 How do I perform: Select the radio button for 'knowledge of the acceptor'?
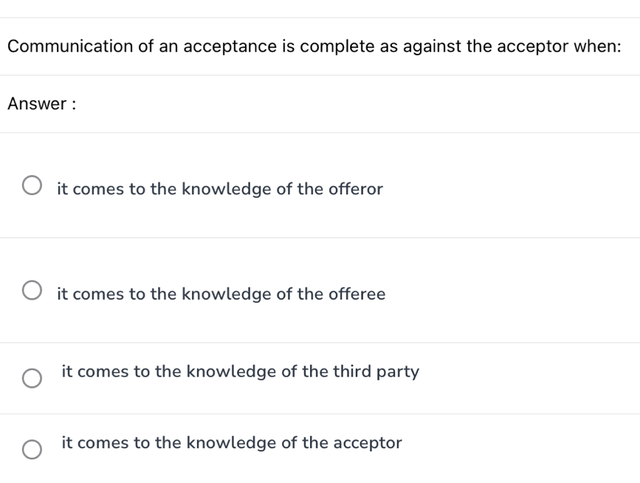30,449
